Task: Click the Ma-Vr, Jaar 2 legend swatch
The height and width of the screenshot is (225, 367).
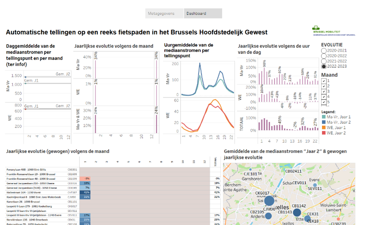Action: coord(324,122)
